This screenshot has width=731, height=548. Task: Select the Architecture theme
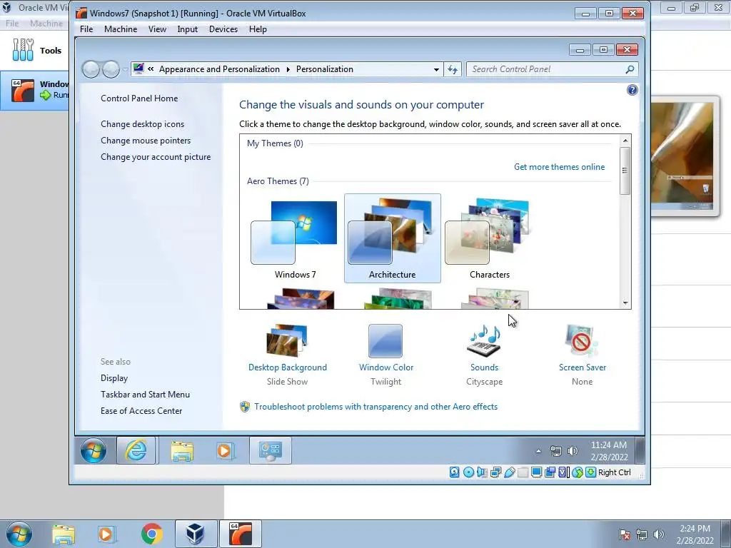click(x=392, y=238)
